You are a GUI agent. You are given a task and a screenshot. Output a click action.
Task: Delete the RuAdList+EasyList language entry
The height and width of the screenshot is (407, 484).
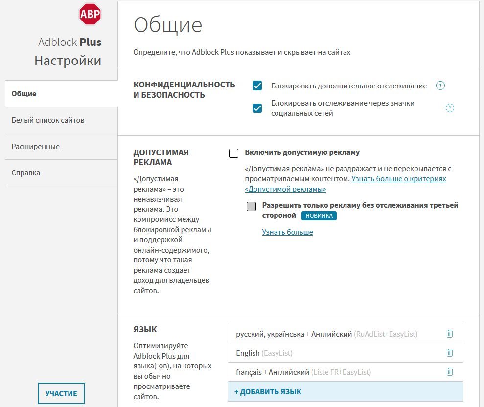click(x=450, y=334)
